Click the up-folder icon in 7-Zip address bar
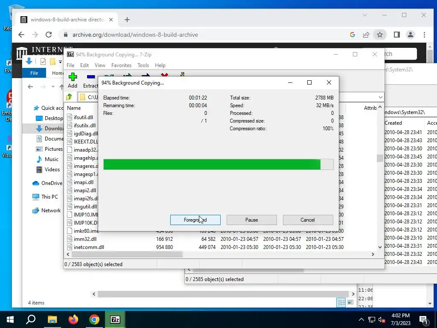Image resolution: width=437 pixels, height=328 pixels. coord(69,97)
